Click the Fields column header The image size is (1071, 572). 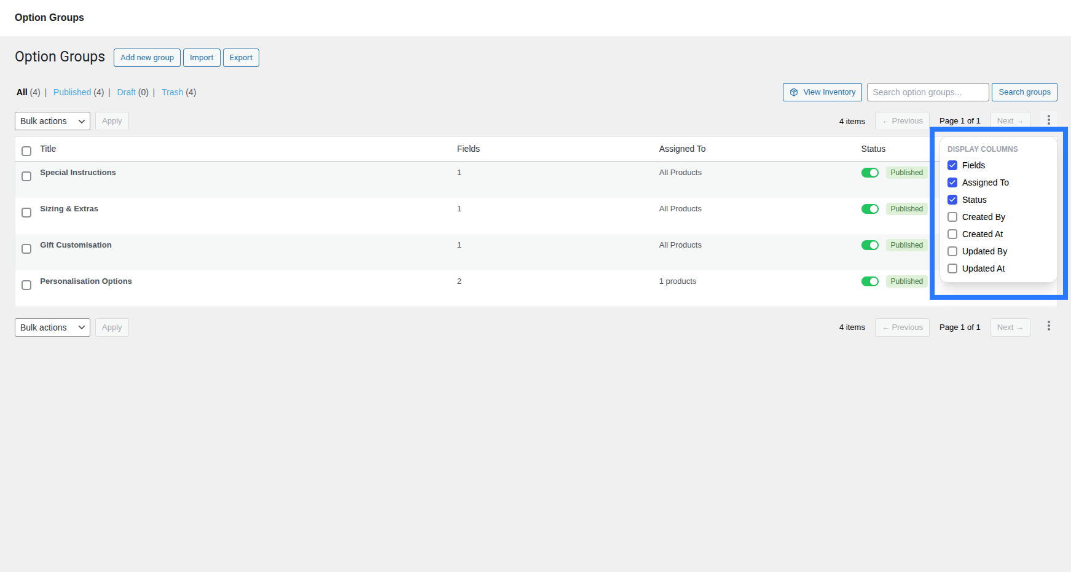pyautogui.click(x=468, y=149)
